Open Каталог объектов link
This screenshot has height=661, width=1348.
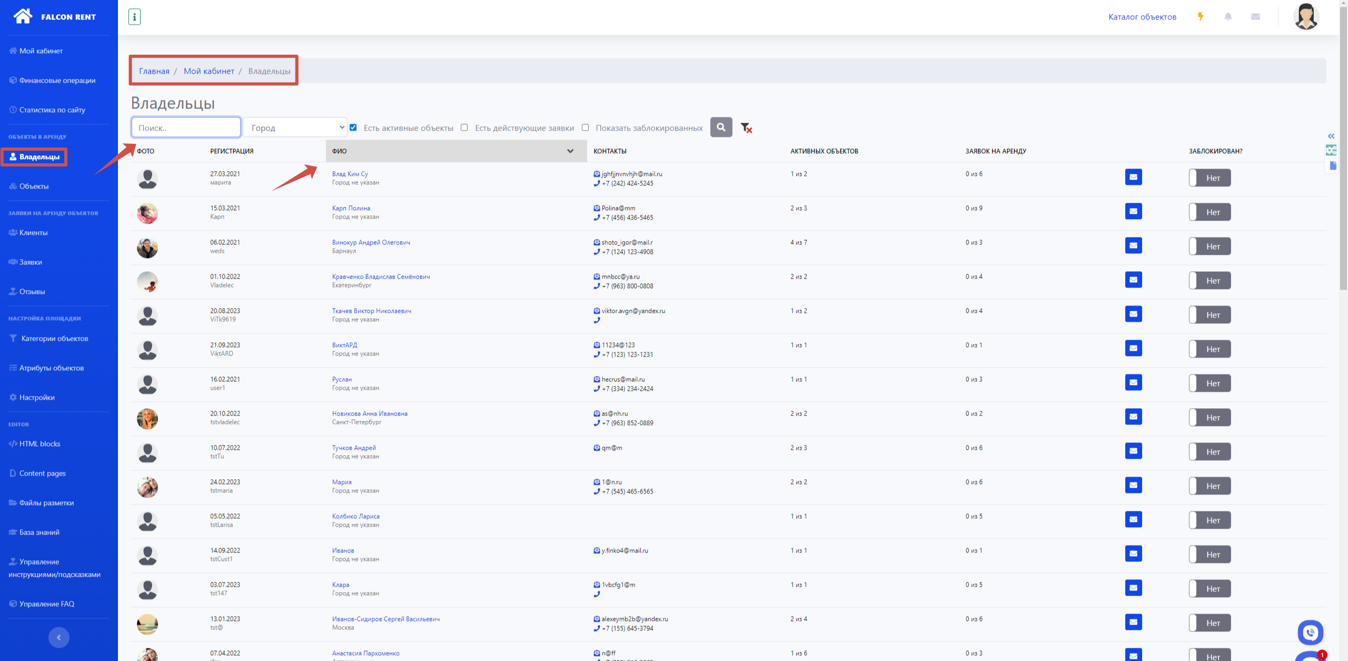click(x=1142, y=17)
